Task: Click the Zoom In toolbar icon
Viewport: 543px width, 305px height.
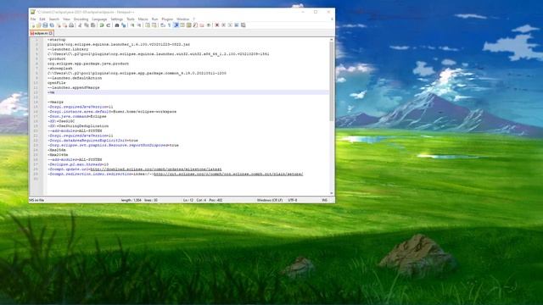Action: [x=132, y=25]
